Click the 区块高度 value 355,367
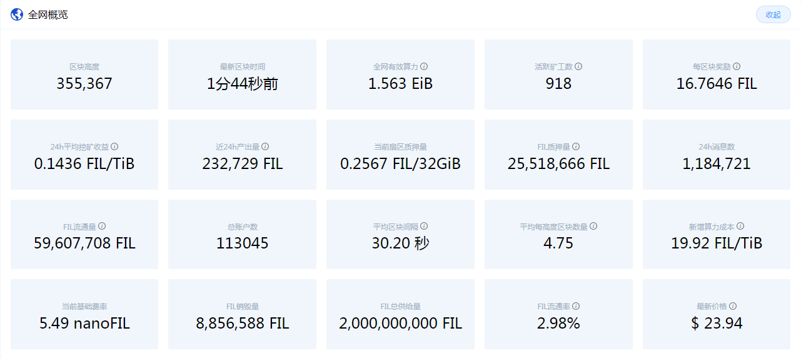 [84, 84]
